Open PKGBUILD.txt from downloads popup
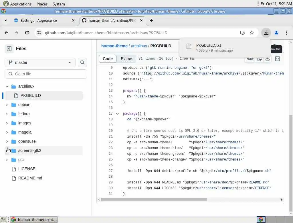 point(209,45)
